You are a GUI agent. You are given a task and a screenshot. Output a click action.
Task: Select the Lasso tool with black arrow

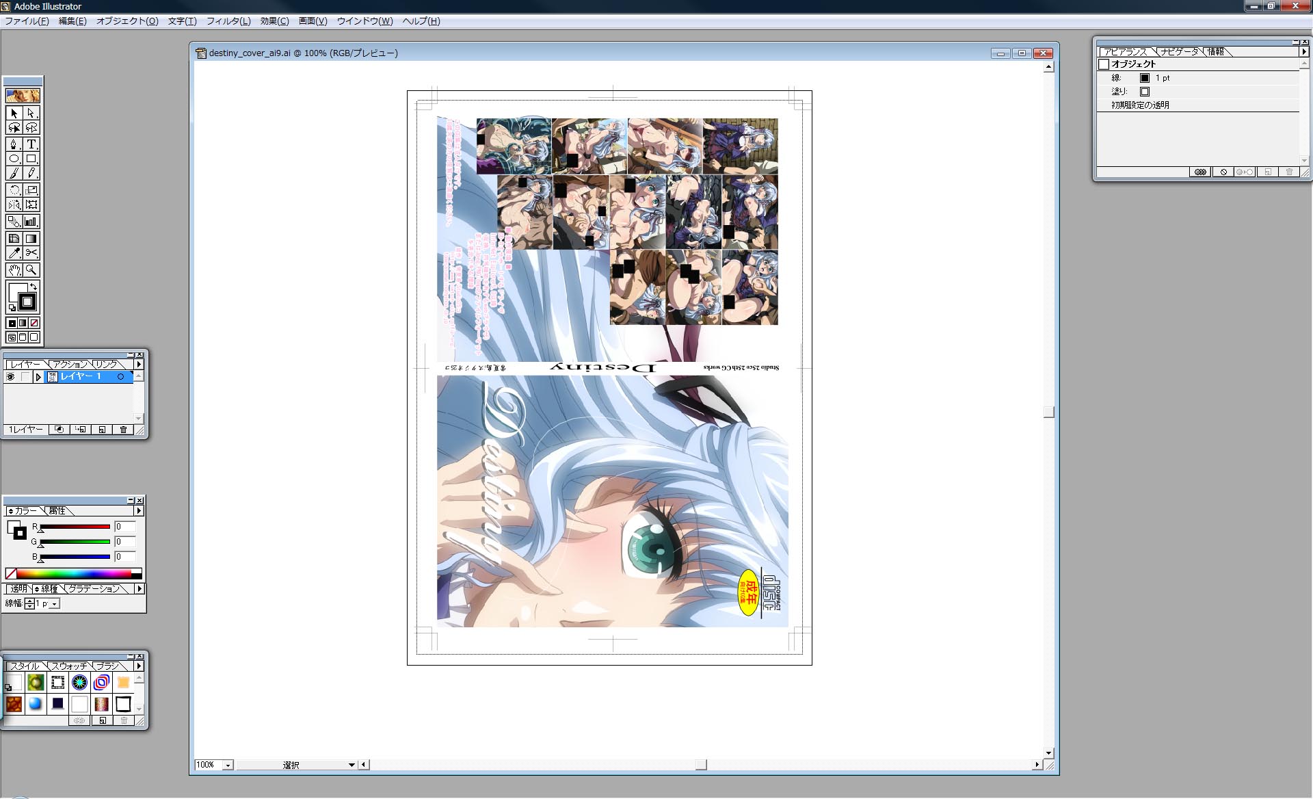point(14,128)
